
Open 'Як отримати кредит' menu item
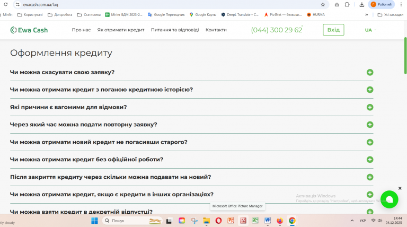pyautogui.click(x=121, y=30)
